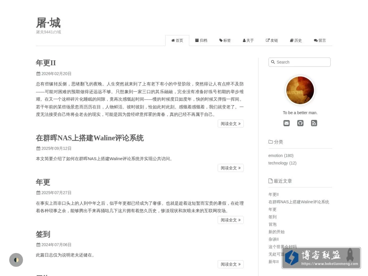Click the external-link icon on the 友链 tab
This screenshot has width=368, height=276.
(268, 40)
